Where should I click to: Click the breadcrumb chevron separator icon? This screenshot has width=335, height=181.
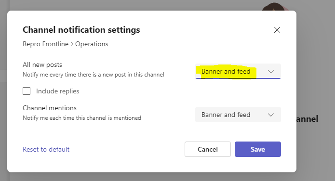point(72,44)
